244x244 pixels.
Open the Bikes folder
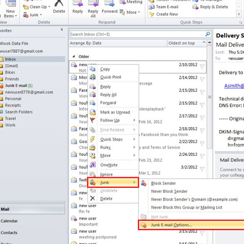pyautogui.click(x=10, y=72)
